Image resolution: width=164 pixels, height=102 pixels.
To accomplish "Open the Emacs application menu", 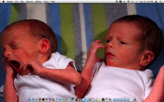I will point(10,2).
